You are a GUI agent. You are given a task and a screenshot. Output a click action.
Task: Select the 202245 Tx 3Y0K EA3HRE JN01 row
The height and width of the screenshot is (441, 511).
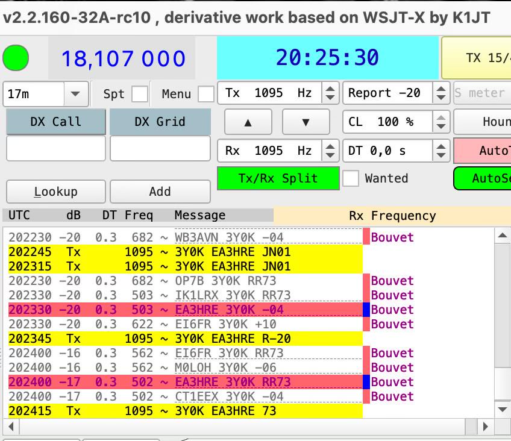185,252
